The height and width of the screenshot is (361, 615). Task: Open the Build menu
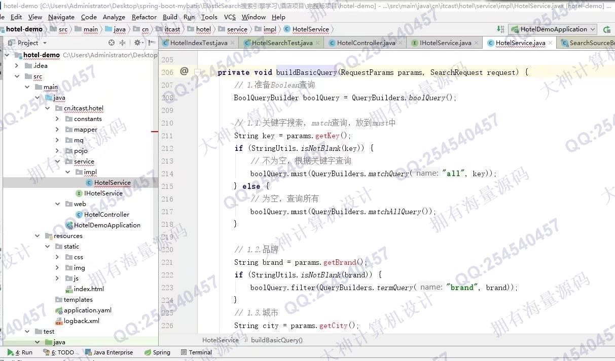[170, 17]
